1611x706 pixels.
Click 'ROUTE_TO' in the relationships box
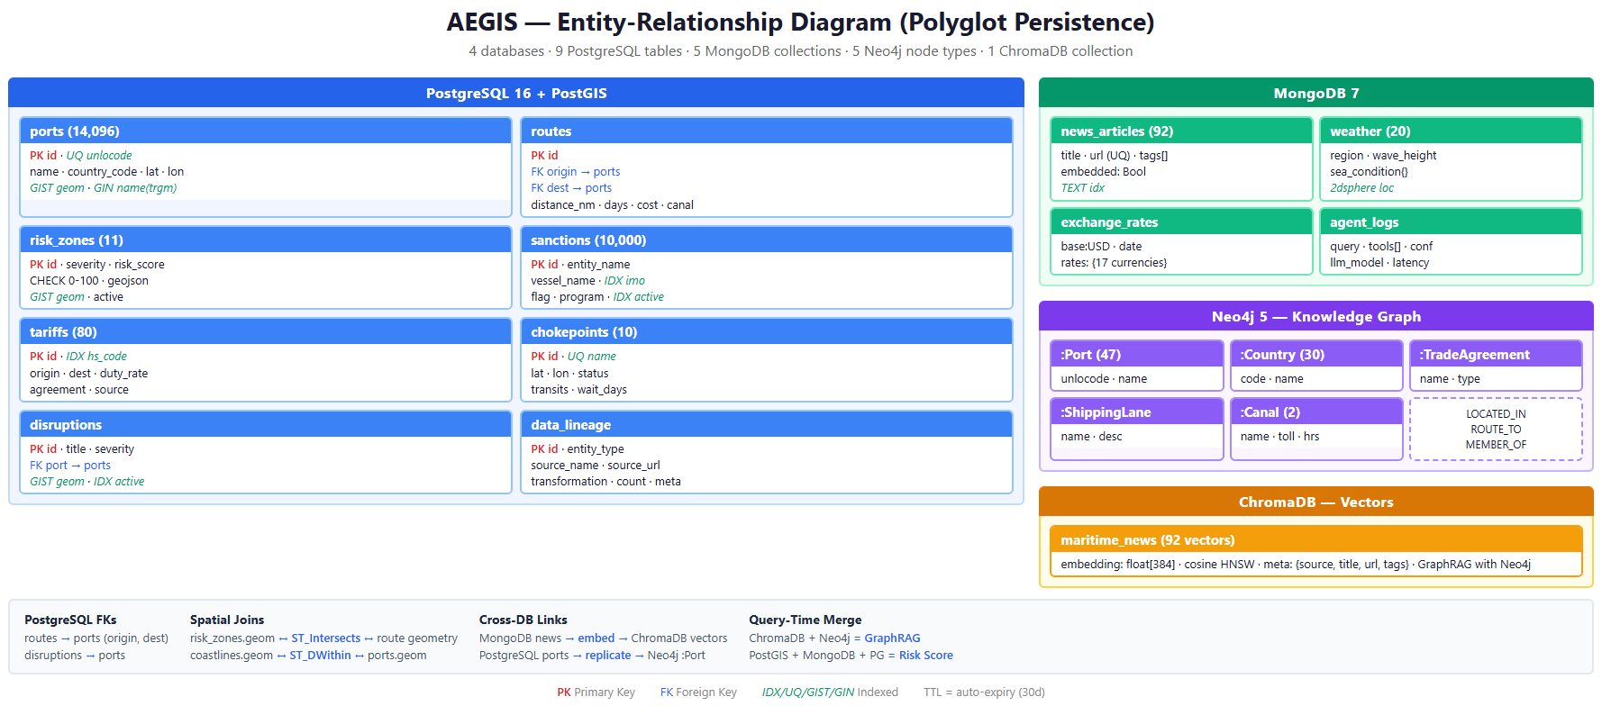coord(1496,430)
